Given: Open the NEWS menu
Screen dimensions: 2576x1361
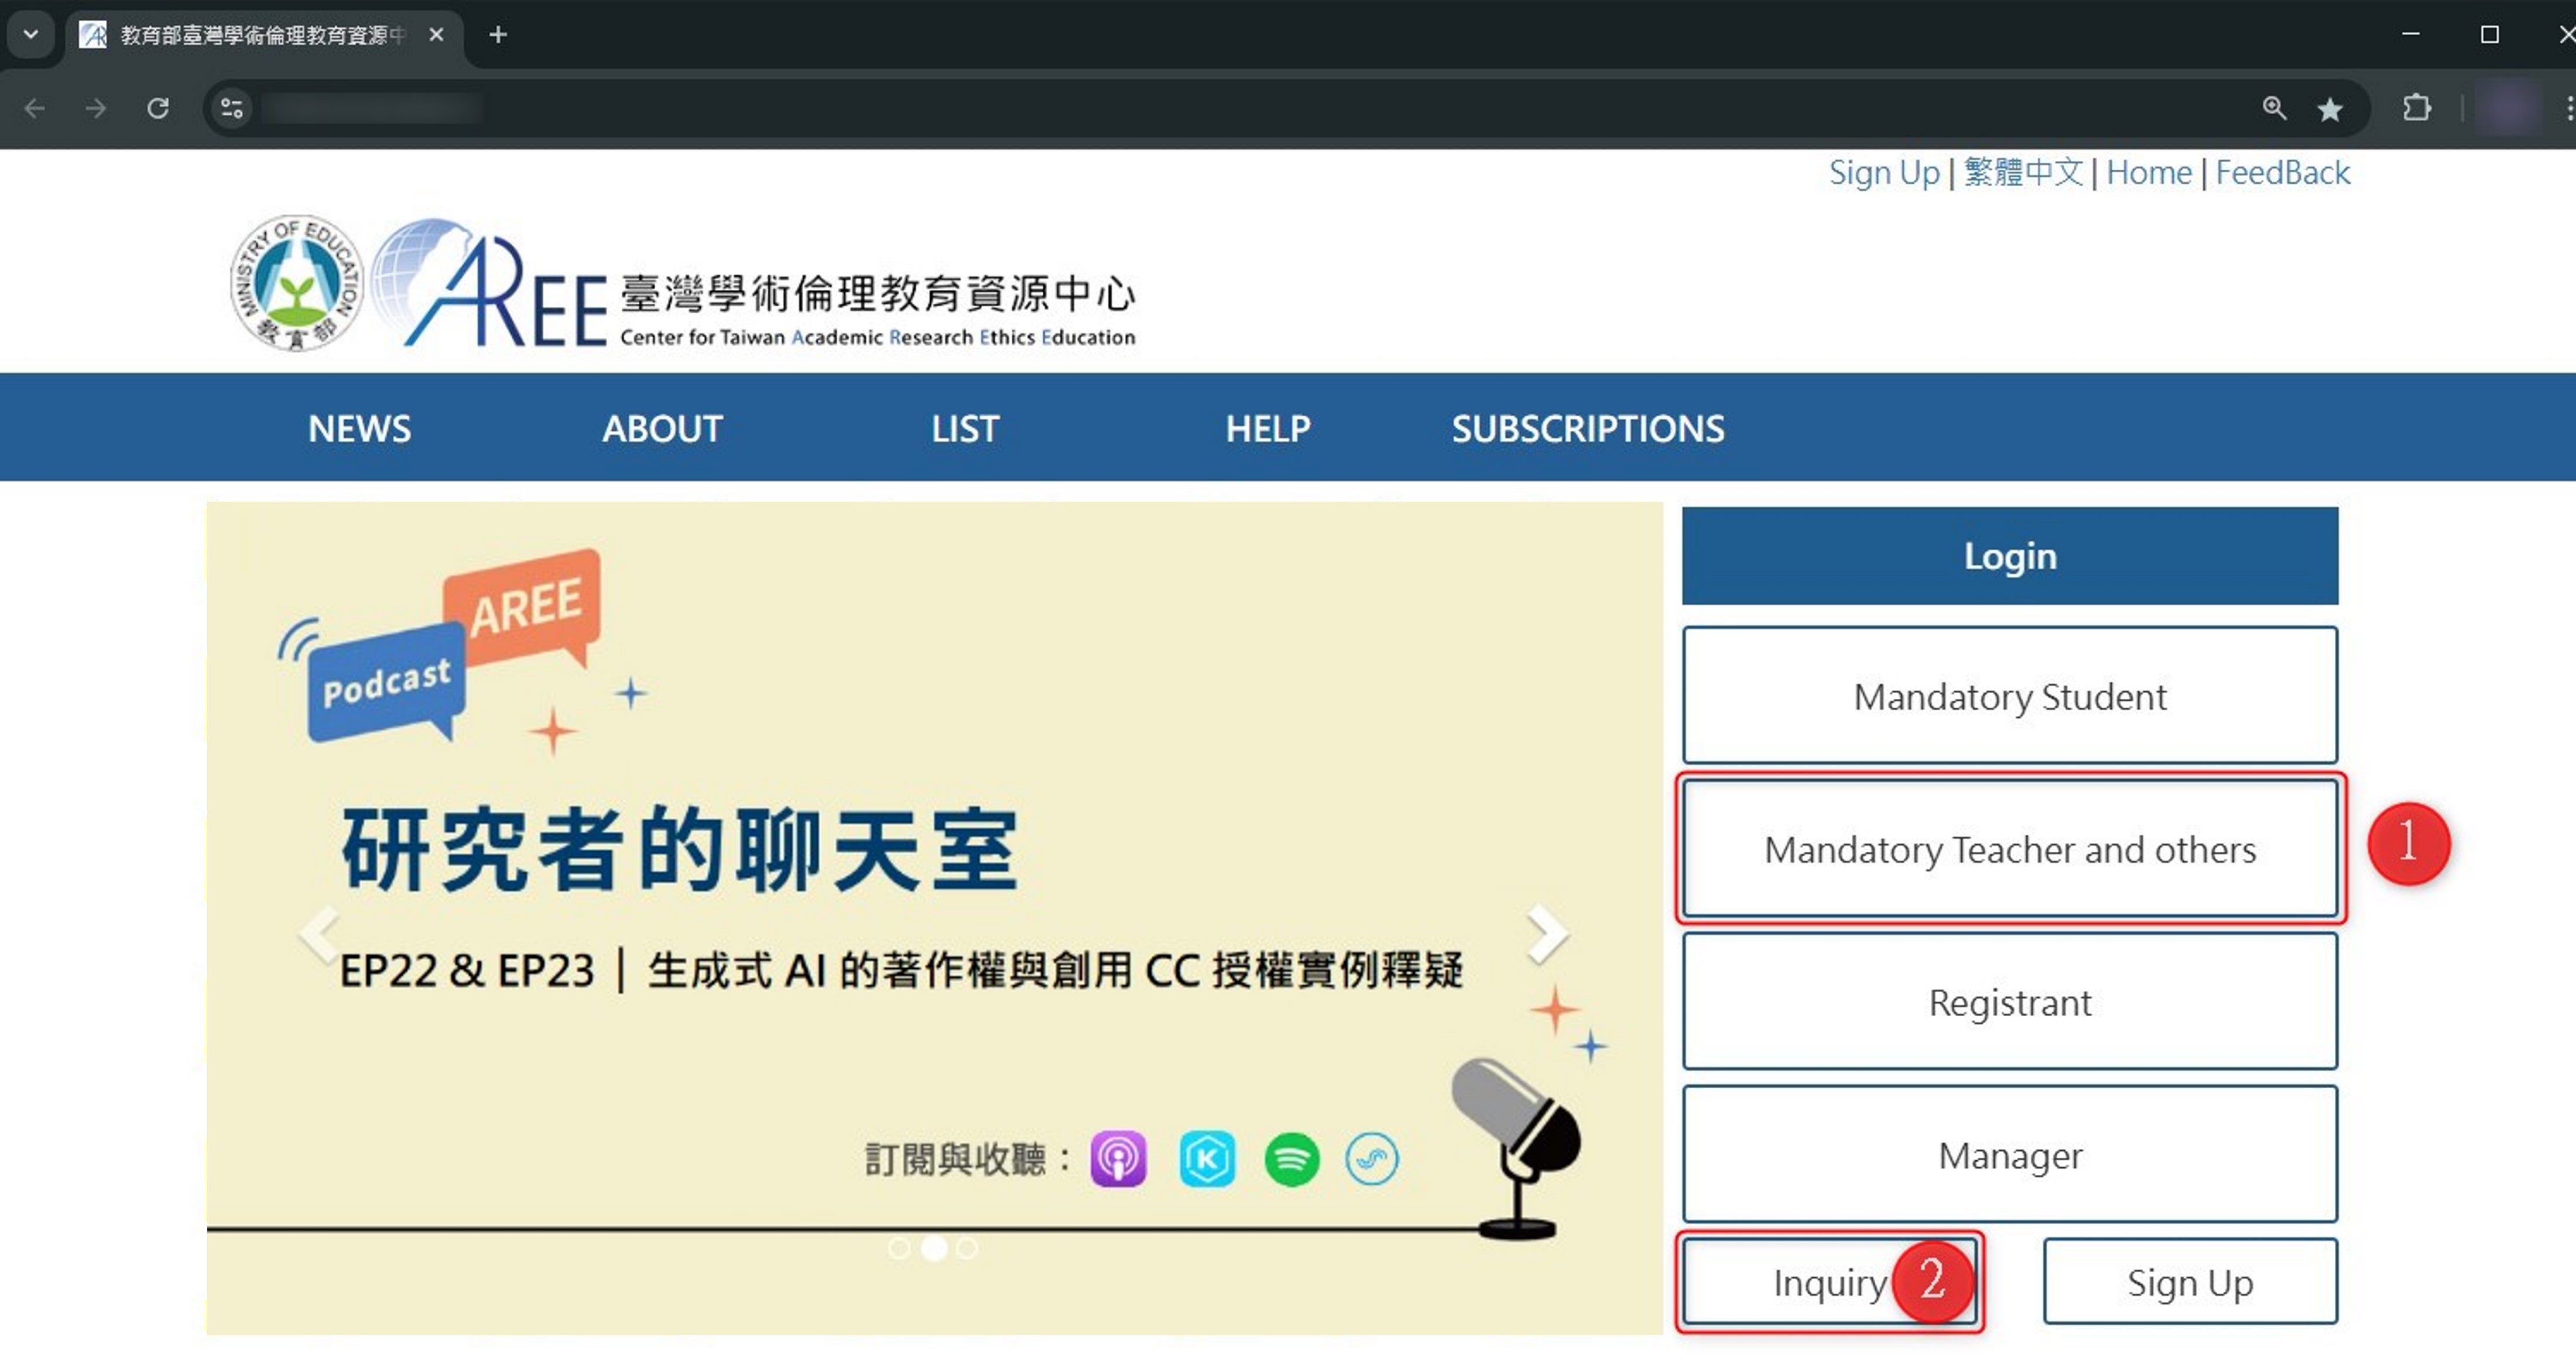Looking at the screenshot, I should tap(359, 428).
